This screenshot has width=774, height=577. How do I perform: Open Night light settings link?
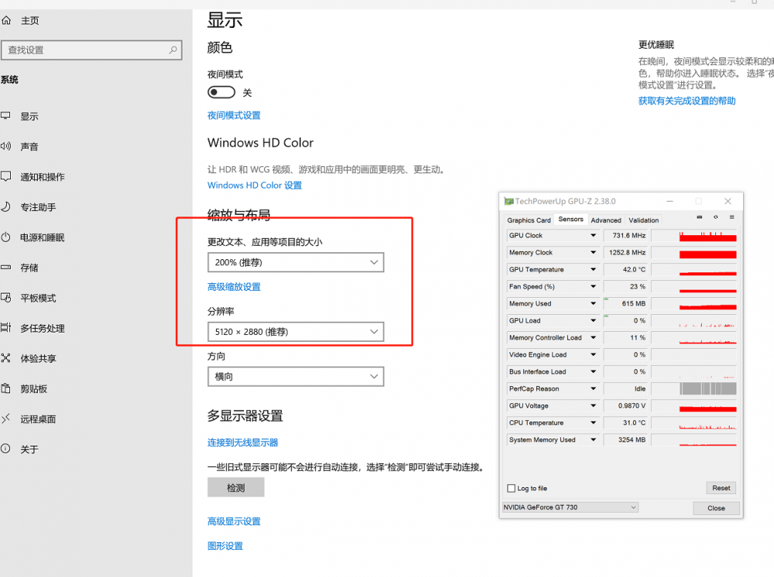[234, 115]
